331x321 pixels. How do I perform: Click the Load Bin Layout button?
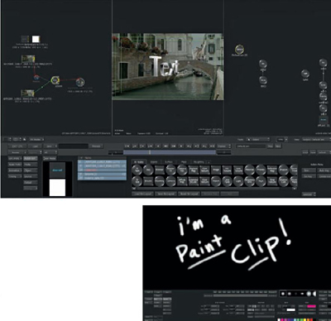(143, 194)
